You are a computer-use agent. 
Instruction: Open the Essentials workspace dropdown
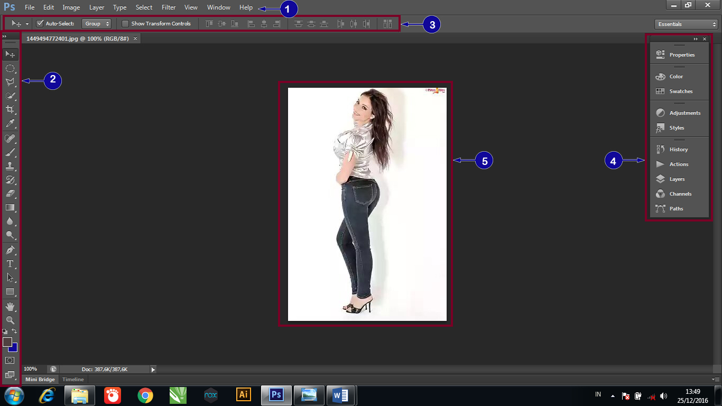(x=686, y=24)
